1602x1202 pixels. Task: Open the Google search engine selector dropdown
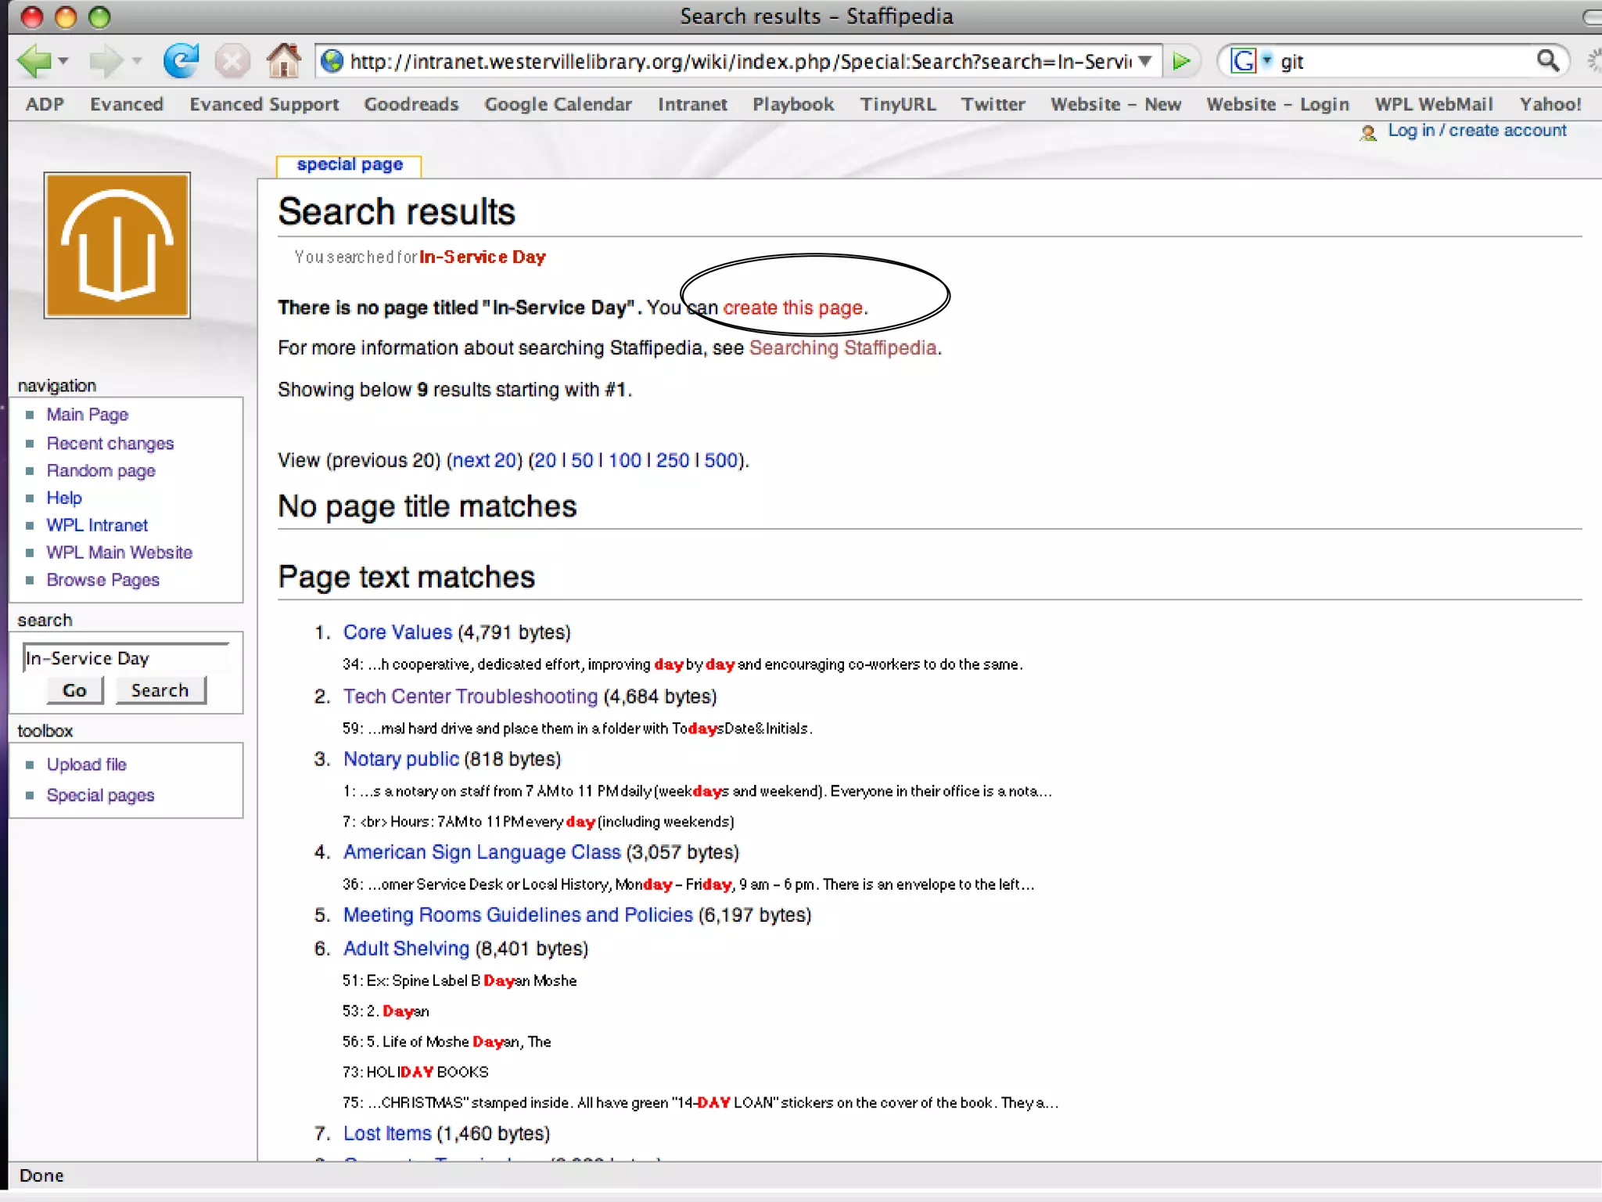pos(1267,60)
